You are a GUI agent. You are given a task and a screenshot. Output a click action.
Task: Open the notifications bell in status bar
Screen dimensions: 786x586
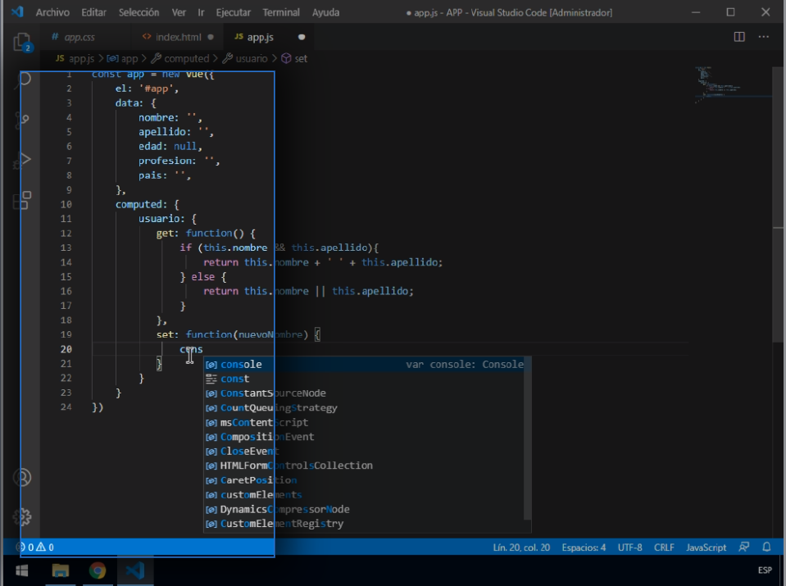[766, 547]
